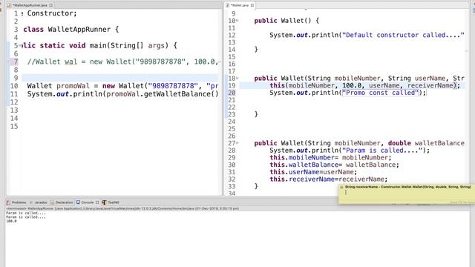The width and height of the screenshot is (475, 267).
Task: Open the Problems view tab
Action: pos(16,202)
